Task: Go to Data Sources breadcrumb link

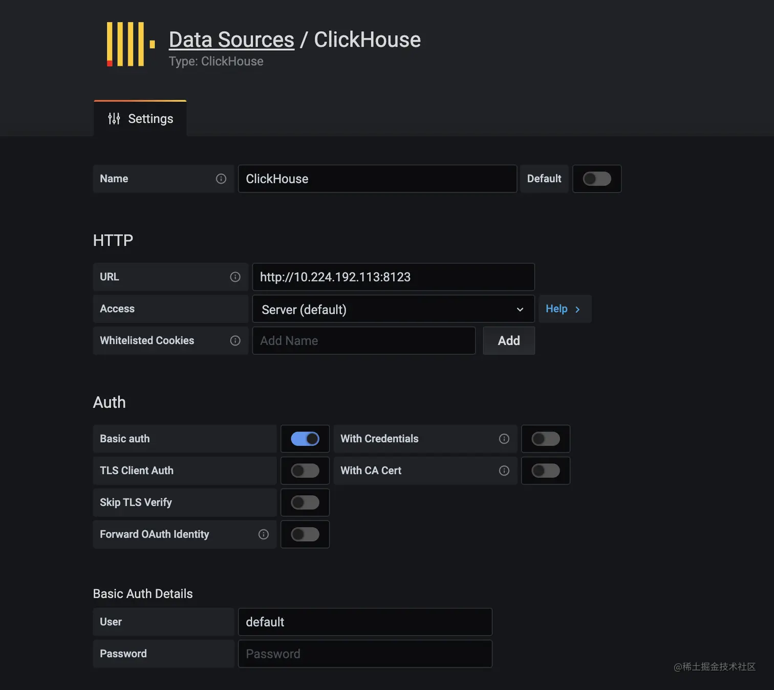Action: [231, 39]
